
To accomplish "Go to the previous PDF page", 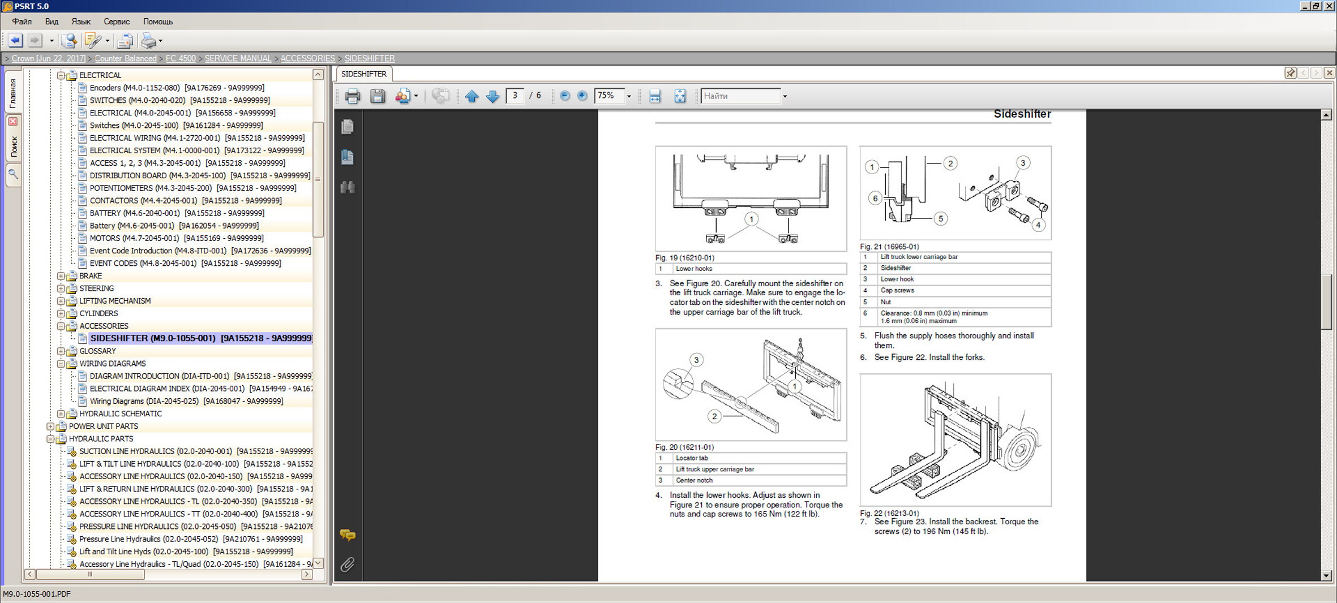I will pyautogui.click(x=472, y=96).
